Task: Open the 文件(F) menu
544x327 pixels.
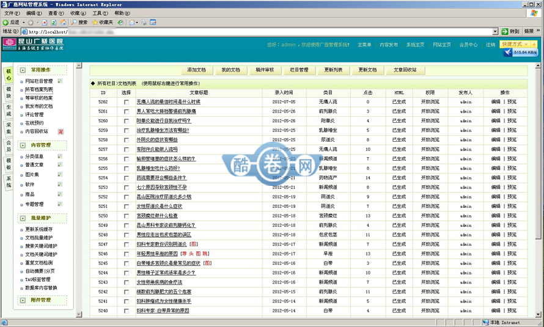Action: pyautogui.click(x=12, y=13)
